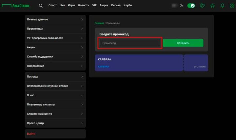This screenshot has width=236, height=140.
Task: Click the Liga Stavok logo
Action: point(17,6)
